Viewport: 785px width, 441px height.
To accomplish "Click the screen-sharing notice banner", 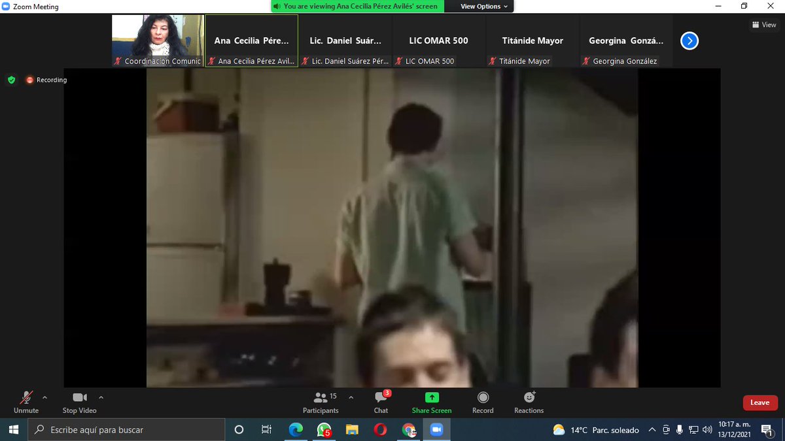I will (x=358, y=7).
